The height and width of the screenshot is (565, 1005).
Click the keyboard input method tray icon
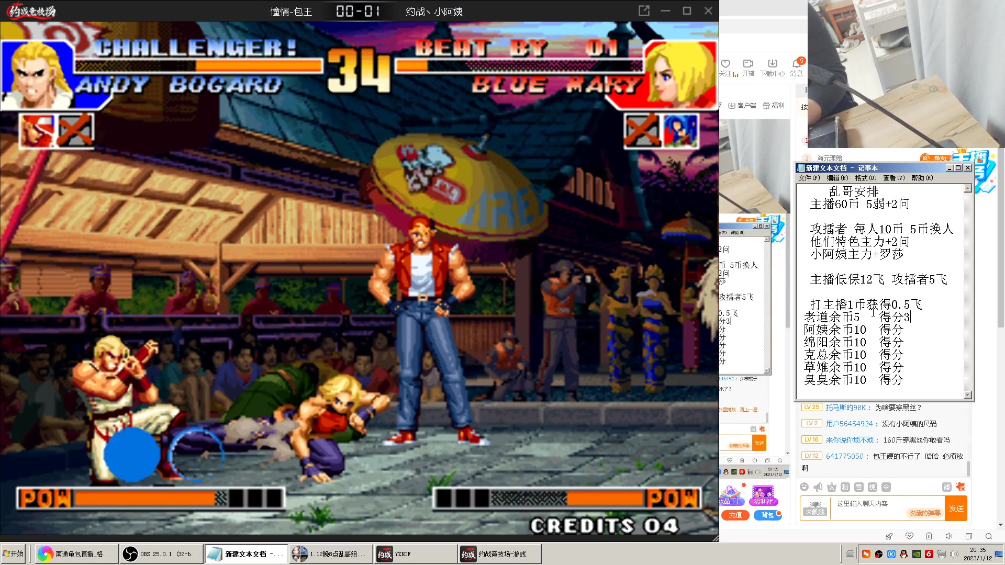click(x=850, y=553)
